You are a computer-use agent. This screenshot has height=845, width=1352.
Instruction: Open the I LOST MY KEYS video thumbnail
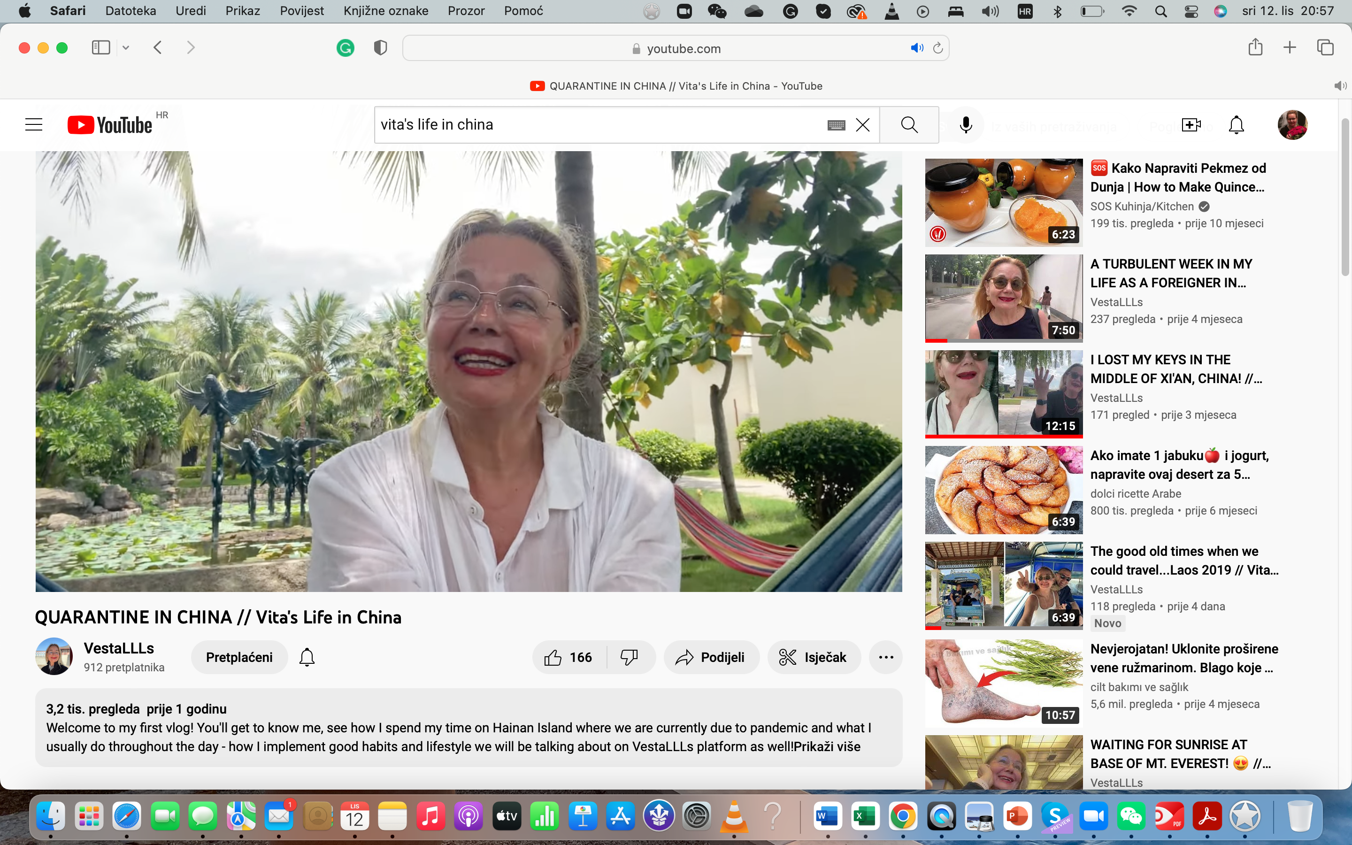(x=1003, y=393)
